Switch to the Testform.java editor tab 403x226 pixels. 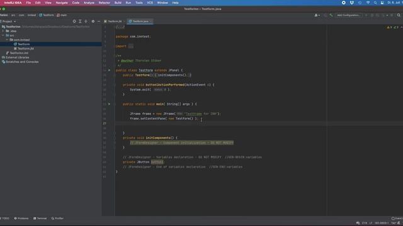(140, 21)
